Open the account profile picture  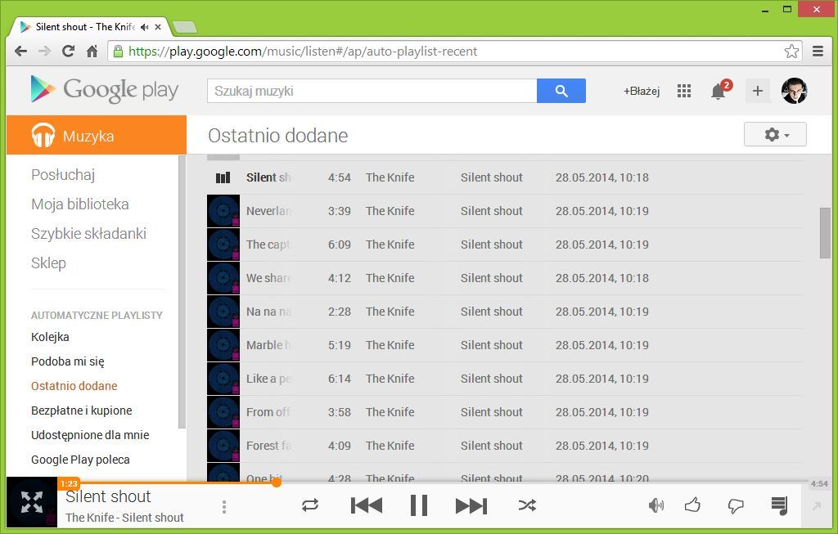(x=794, y=91)
